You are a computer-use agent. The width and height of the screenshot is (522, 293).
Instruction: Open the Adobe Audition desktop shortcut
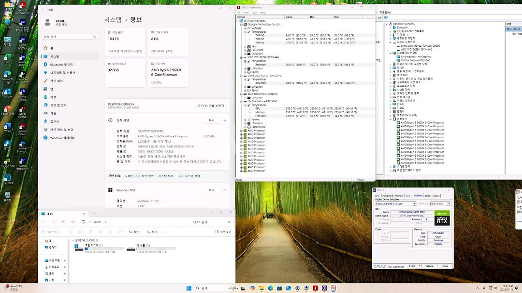click(22, 60)
